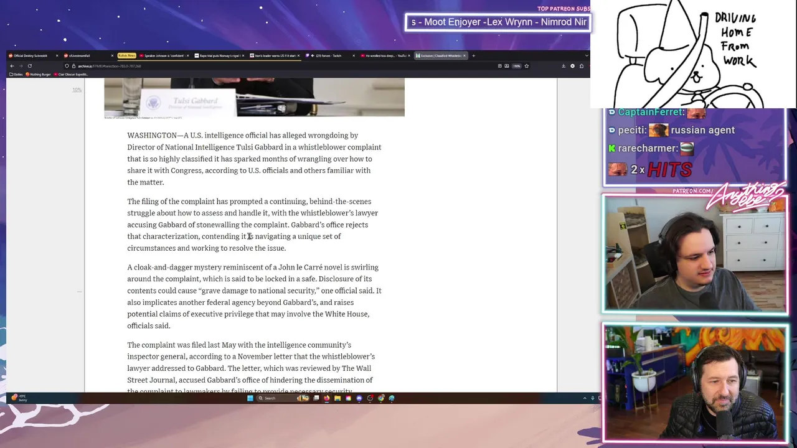Click the Task View taskbar icon

[316, 398]
